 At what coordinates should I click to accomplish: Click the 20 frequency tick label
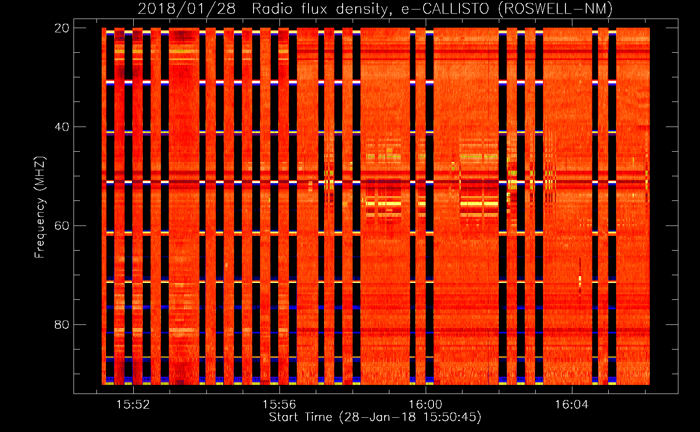[x=62, y=28]
